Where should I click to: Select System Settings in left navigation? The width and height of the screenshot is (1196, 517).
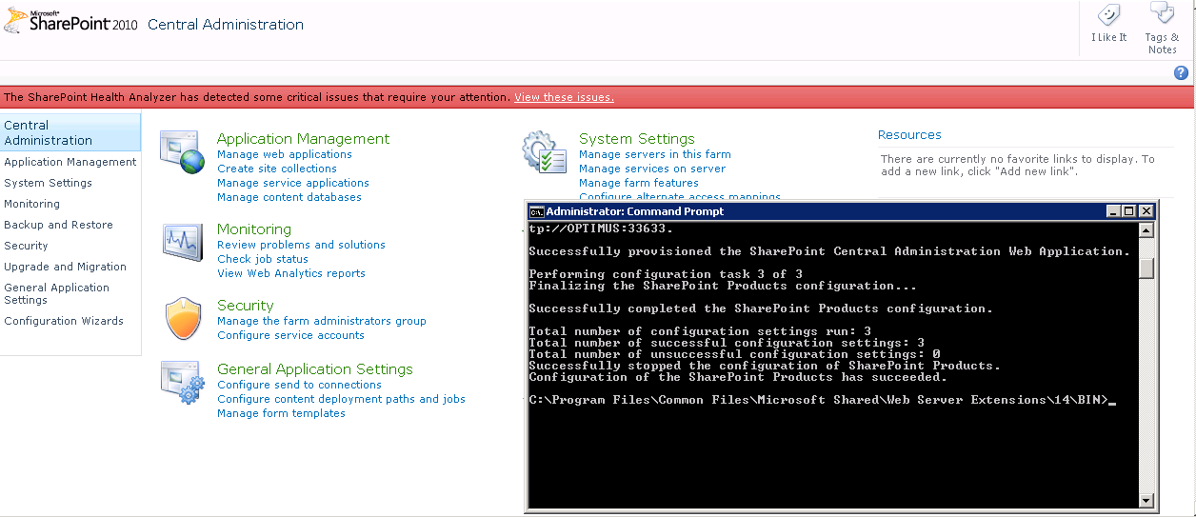[48, 183]
